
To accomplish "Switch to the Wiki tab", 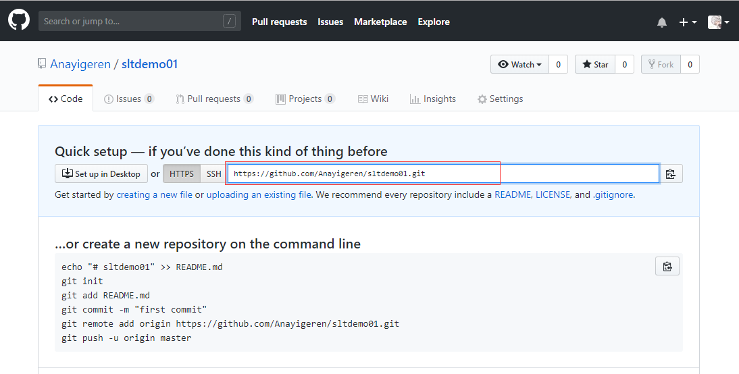I will 373,99.
